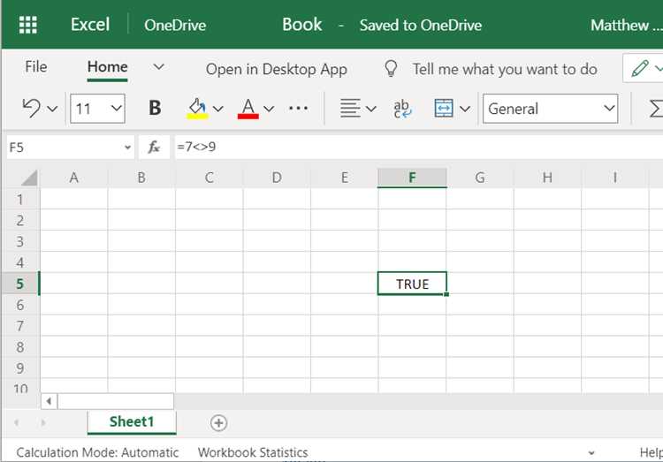Select column H header
The height and width of the screenshot is (462, 663).
point(547,178)
